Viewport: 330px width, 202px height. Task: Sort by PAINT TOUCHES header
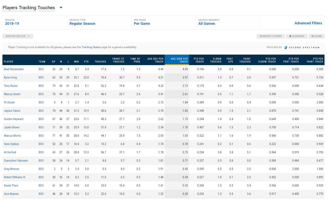245,60
